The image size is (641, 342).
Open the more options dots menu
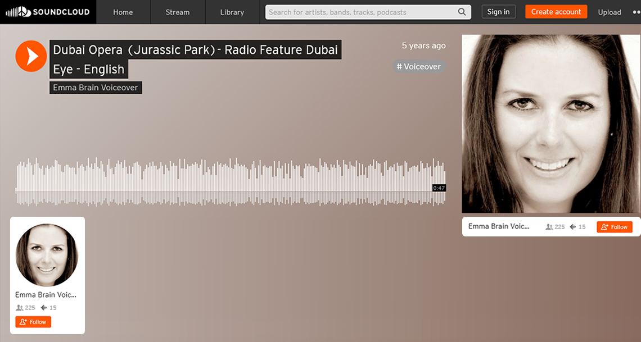(637, 12)
